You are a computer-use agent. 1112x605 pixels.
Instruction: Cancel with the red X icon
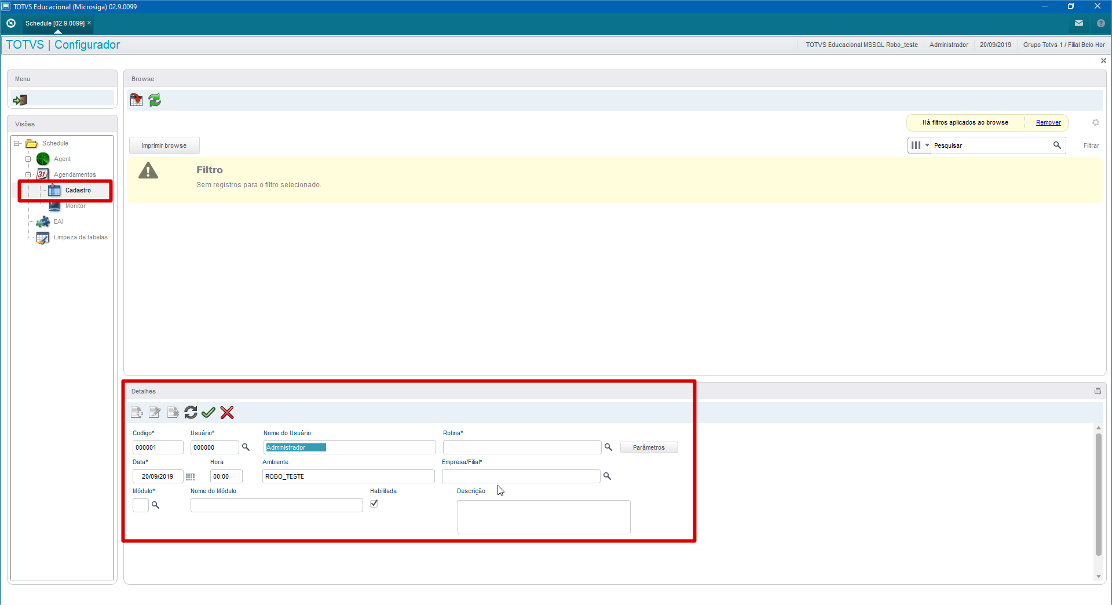[x=227, y=412]
